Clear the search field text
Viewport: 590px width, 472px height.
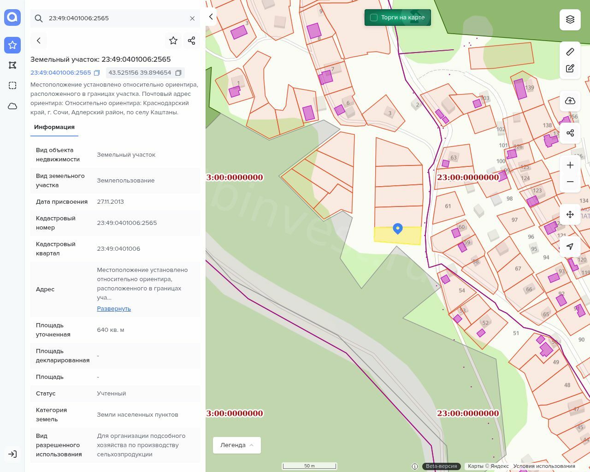tap(192, 18)
